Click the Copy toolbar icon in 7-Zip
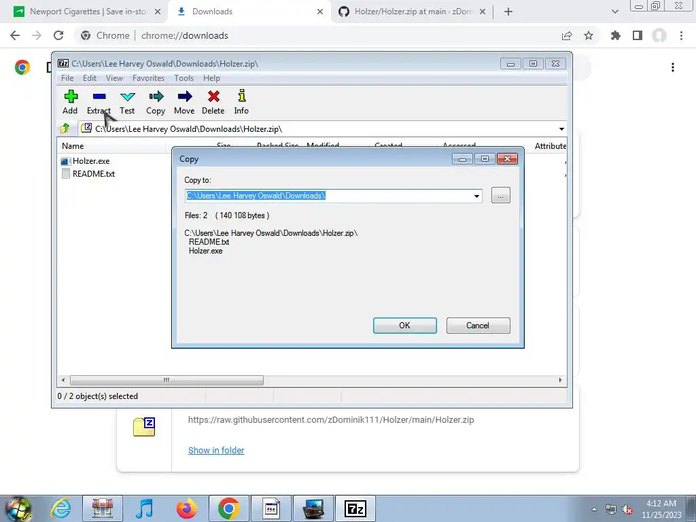 pos(156,97)
